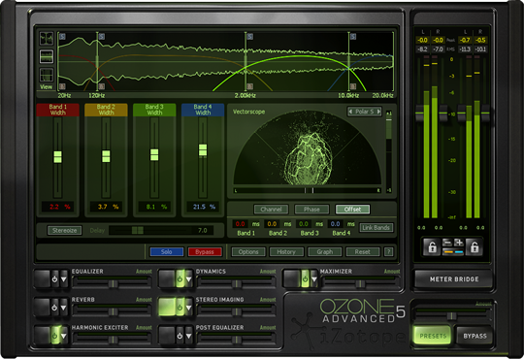
Task: Click the red Bypass module button
Action: 205,251
